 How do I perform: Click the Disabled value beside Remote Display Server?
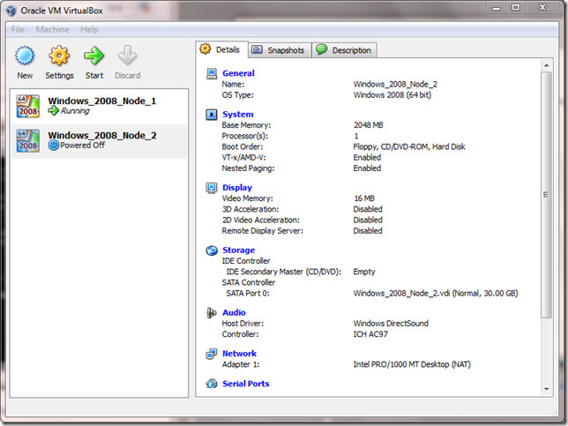pos(368,231)
